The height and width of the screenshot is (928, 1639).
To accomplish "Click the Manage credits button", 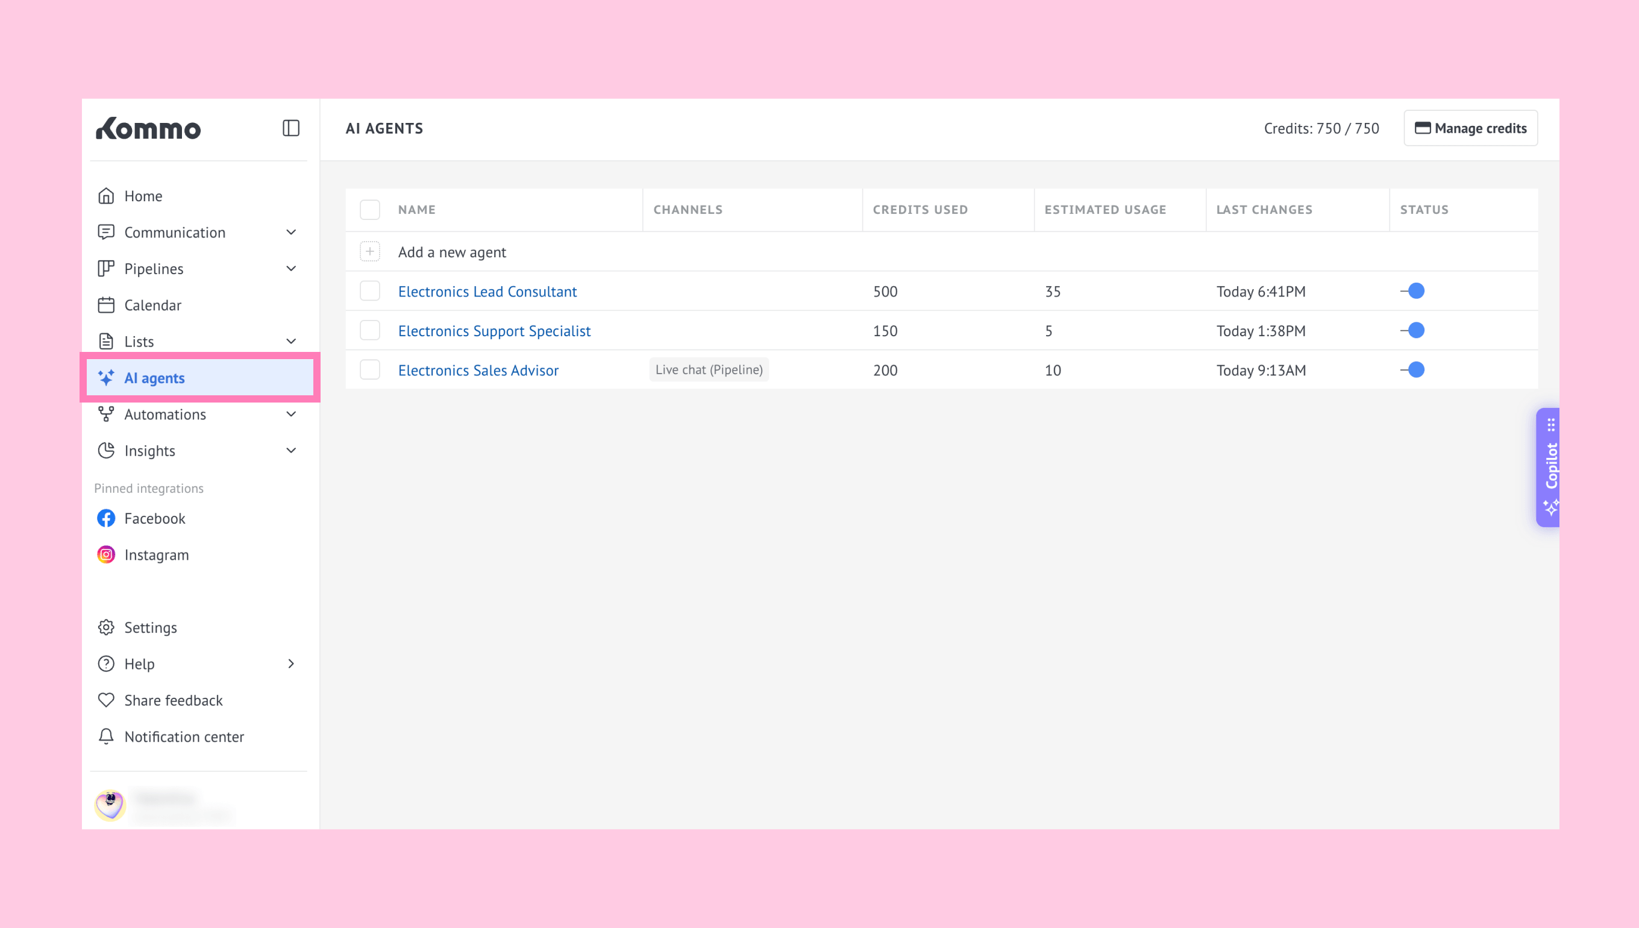I will tap(1471, 128).
